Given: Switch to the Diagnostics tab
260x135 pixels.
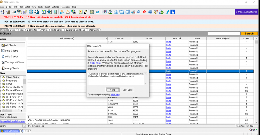Looking at the screenshot, I should coord(32,30).
